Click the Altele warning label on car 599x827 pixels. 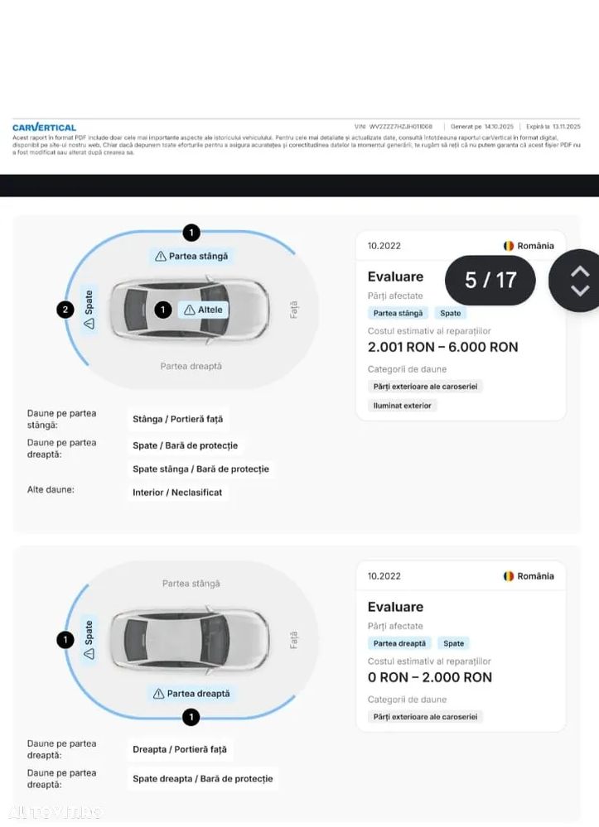pos(203,310)
